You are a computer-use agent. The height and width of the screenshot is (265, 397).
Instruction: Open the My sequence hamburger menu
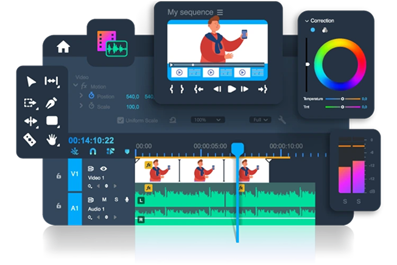220,12
